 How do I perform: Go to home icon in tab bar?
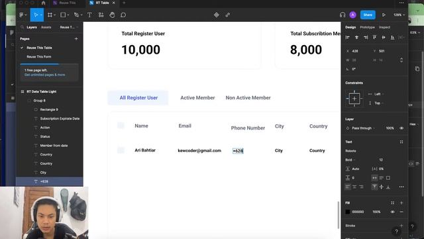(x=43, y=3)
